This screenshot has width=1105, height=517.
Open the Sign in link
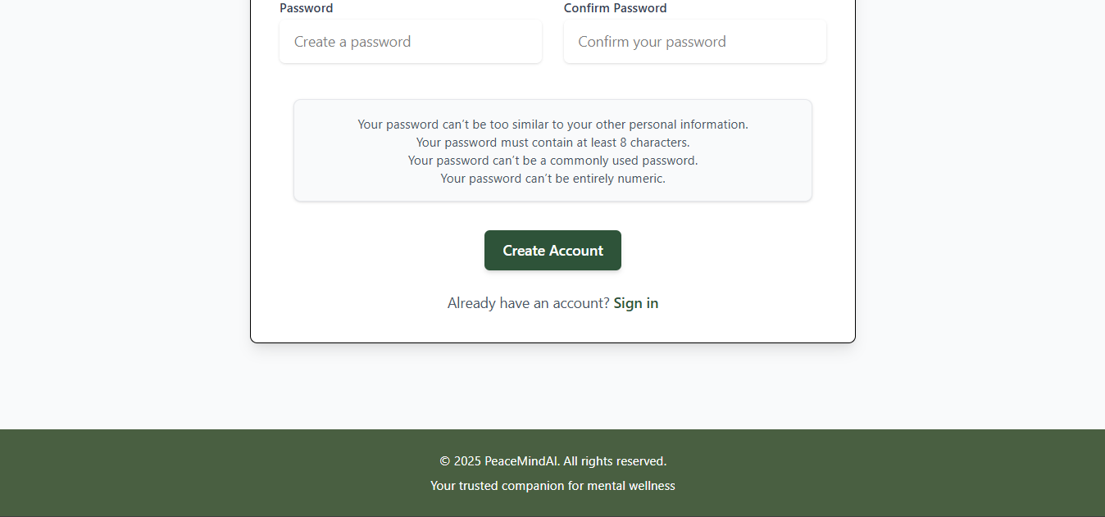coord(636,303)
